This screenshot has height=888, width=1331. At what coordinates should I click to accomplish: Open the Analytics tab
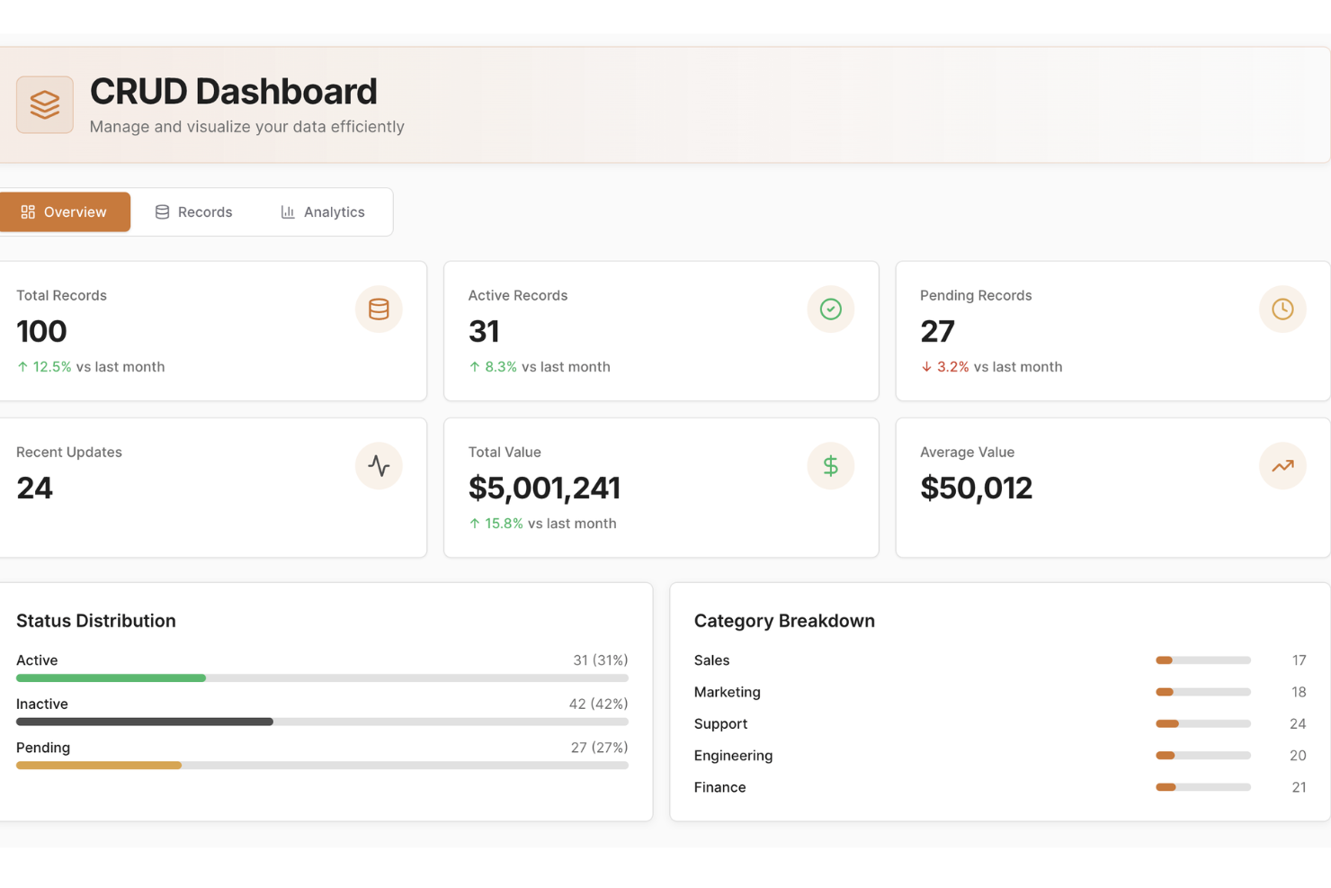(x=334, y=211)
